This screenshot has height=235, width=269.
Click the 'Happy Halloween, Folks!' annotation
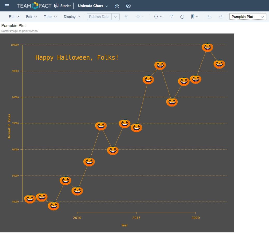pyautogui.click(x=77, y=57)
